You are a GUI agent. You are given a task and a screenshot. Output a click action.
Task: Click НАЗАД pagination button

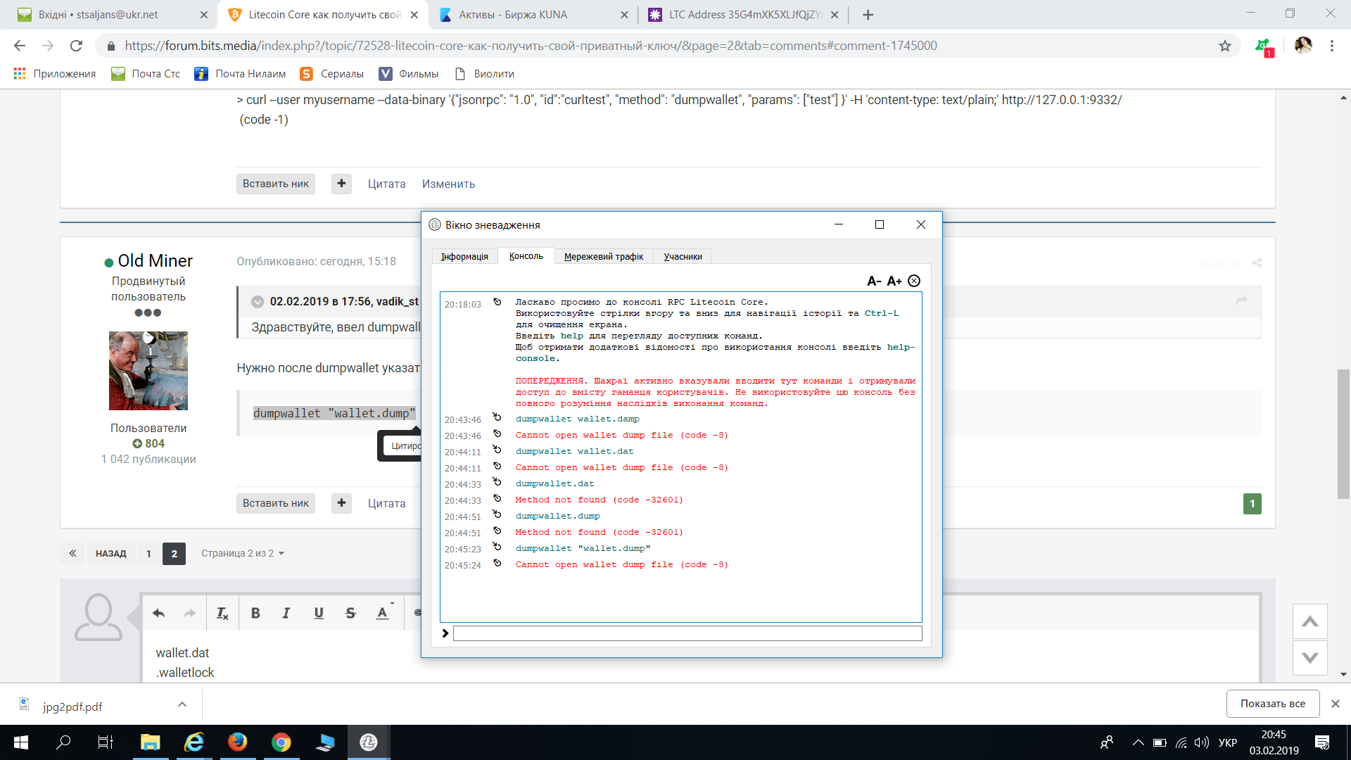point(110,554)
